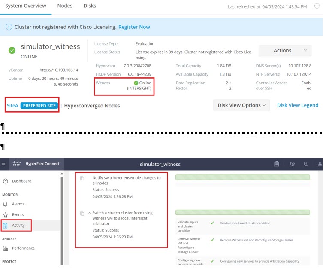Image resolution: width=323 pixels, height=272 pixels.
Task: Click the Alarms bell icon
Action: pos(5,204)
